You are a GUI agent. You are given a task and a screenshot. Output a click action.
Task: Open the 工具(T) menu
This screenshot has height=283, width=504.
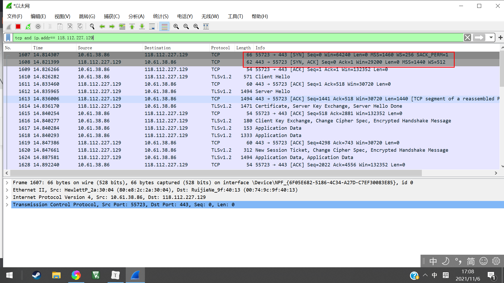[235, 16]
